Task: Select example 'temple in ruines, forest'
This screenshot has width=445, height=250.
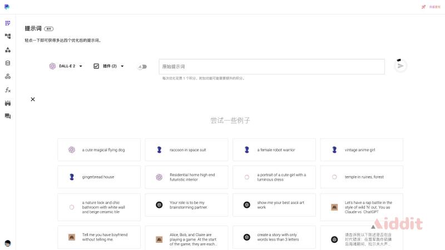Action: 362,177
